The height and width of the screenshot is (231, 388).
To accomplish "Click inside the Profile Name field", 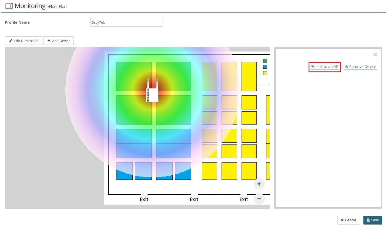I will 126,22.
